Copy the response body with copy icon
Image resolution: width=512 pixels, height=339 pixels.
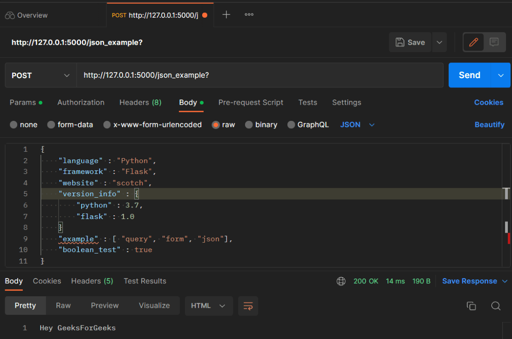(x=471, y=306)
